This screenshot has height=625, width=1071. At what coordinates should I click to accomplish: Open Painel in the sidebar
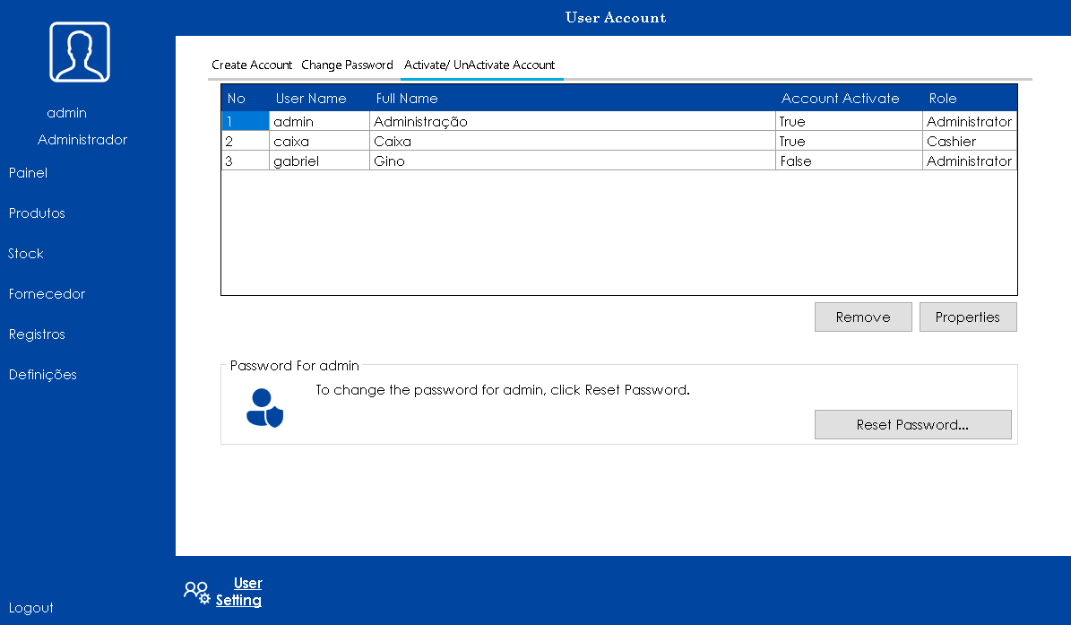[28, 173]
